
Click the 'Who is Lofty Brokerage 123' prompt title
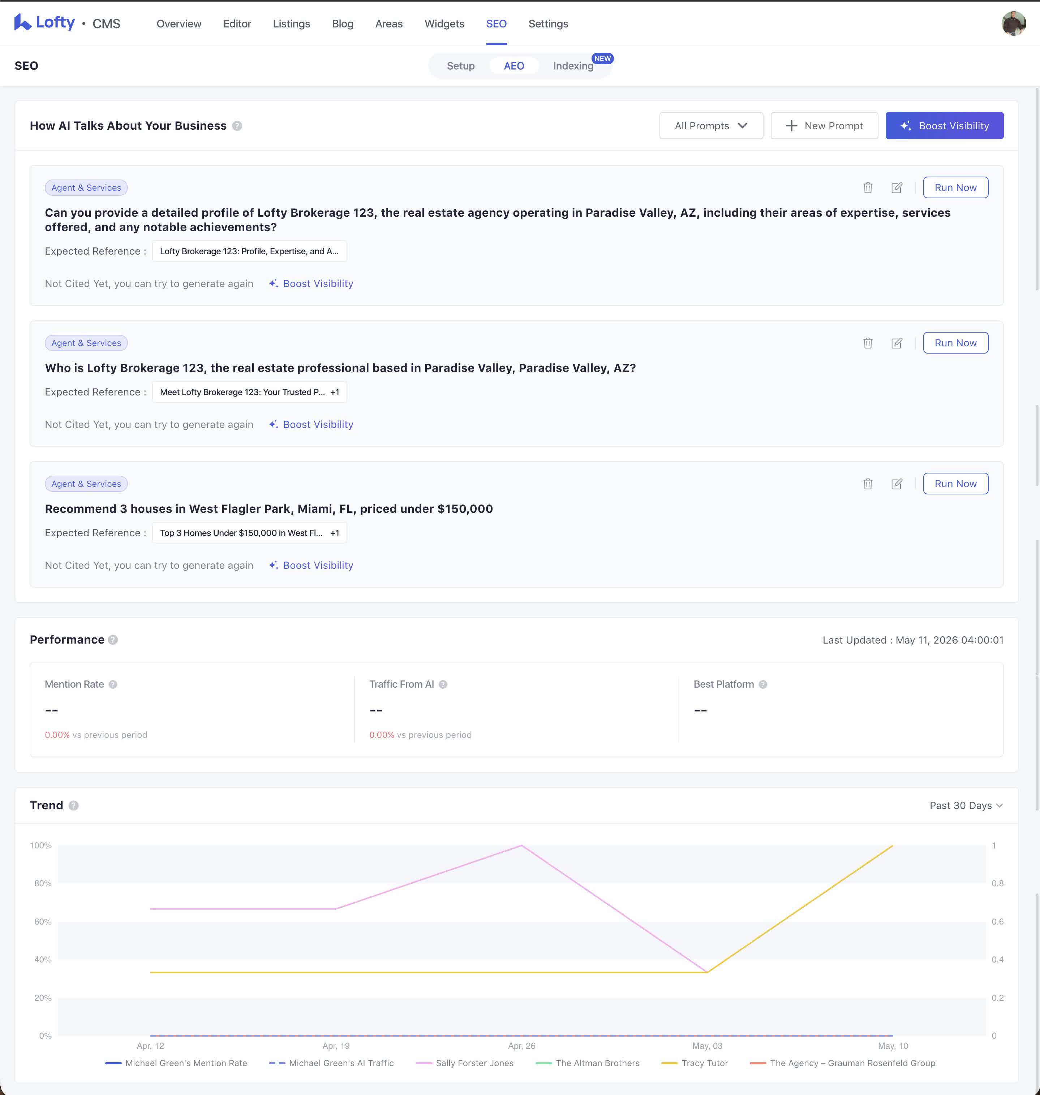pyautogui.click(x=340, y=368)
